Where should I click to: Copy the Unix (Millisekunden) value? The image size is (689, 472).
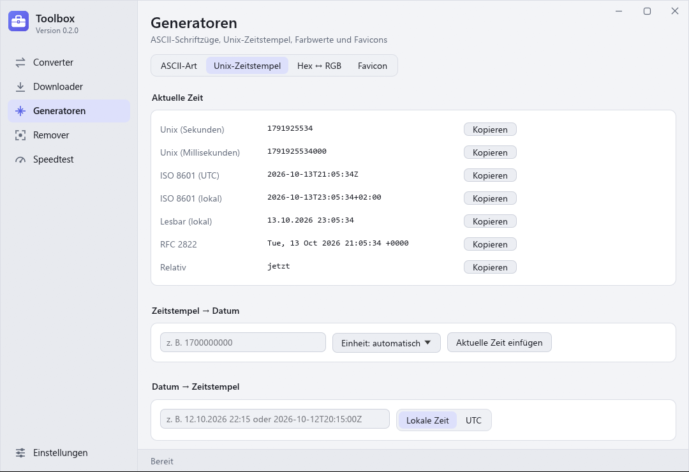point(490,152)
